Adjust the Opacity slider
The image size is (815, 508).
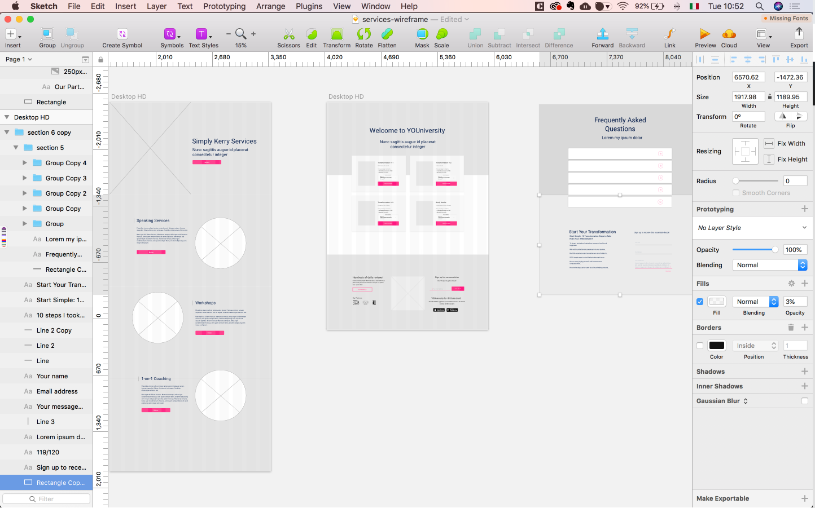[x=755, y=250]
